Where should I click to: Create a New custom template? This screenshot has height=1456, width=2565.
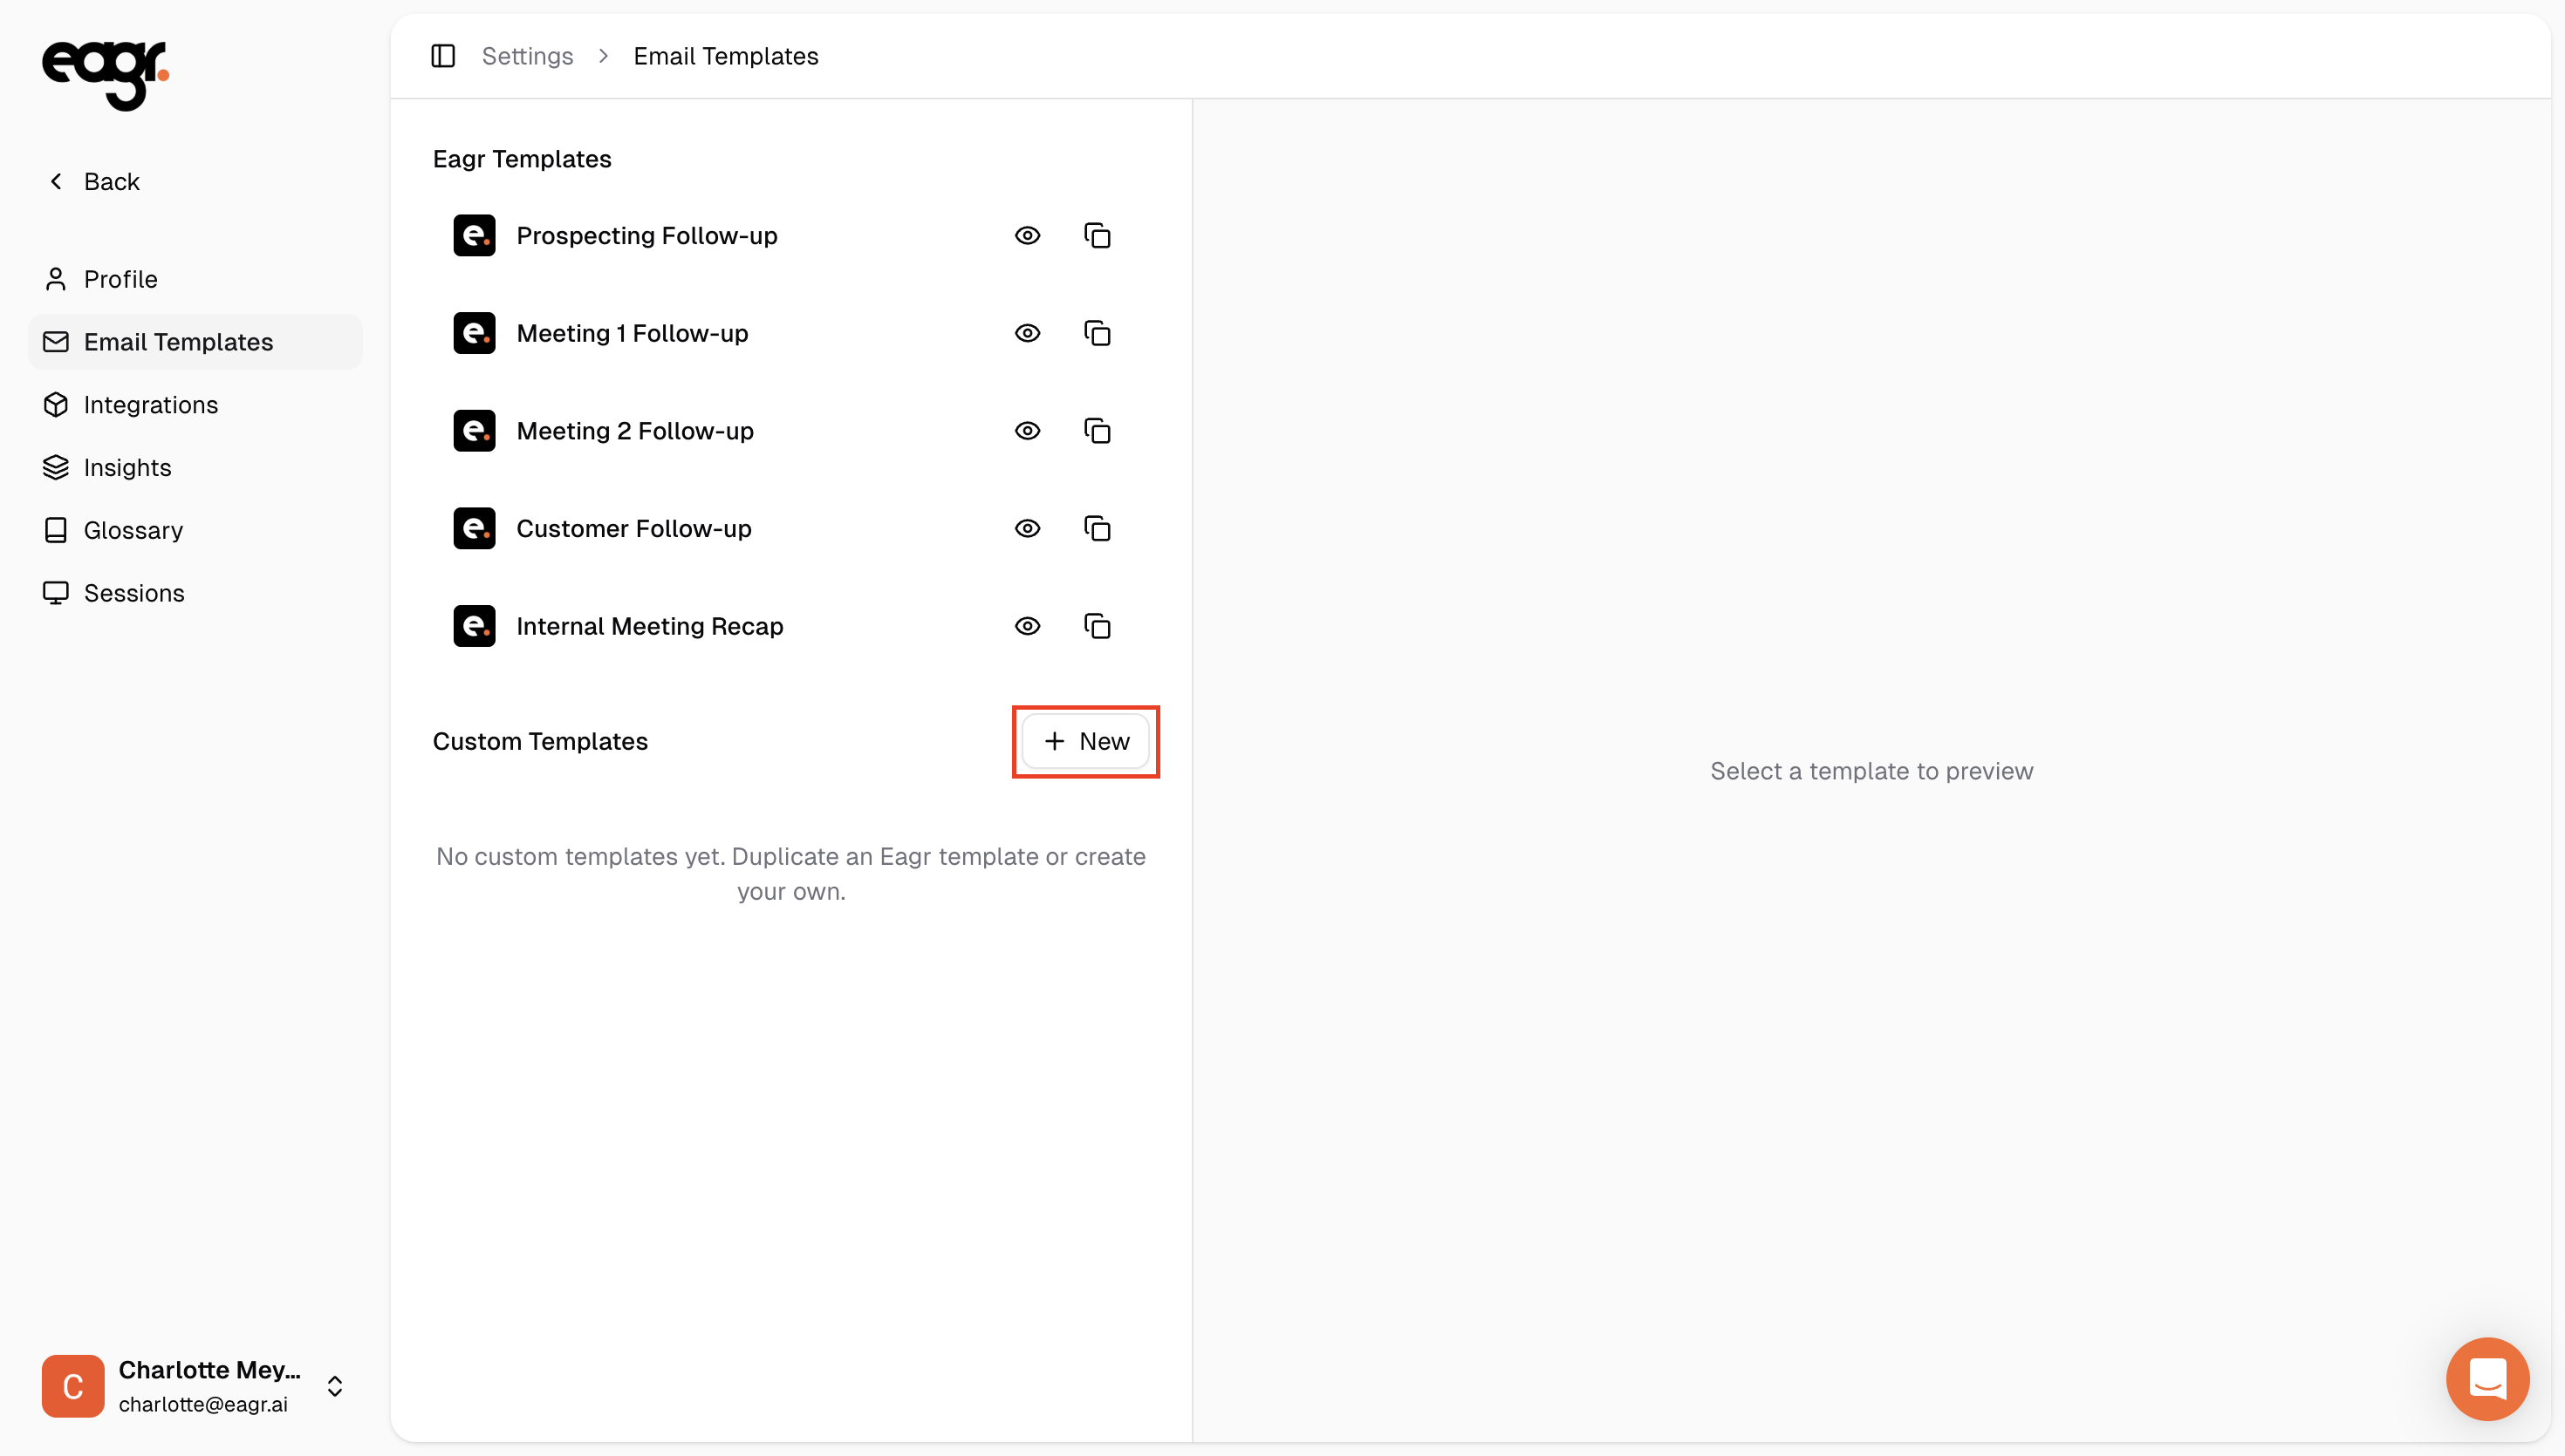click(x=1085, y=741)
